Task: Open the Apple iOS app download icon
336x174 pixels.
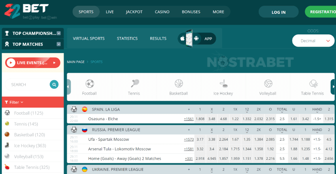Action: tap(182, 39)
